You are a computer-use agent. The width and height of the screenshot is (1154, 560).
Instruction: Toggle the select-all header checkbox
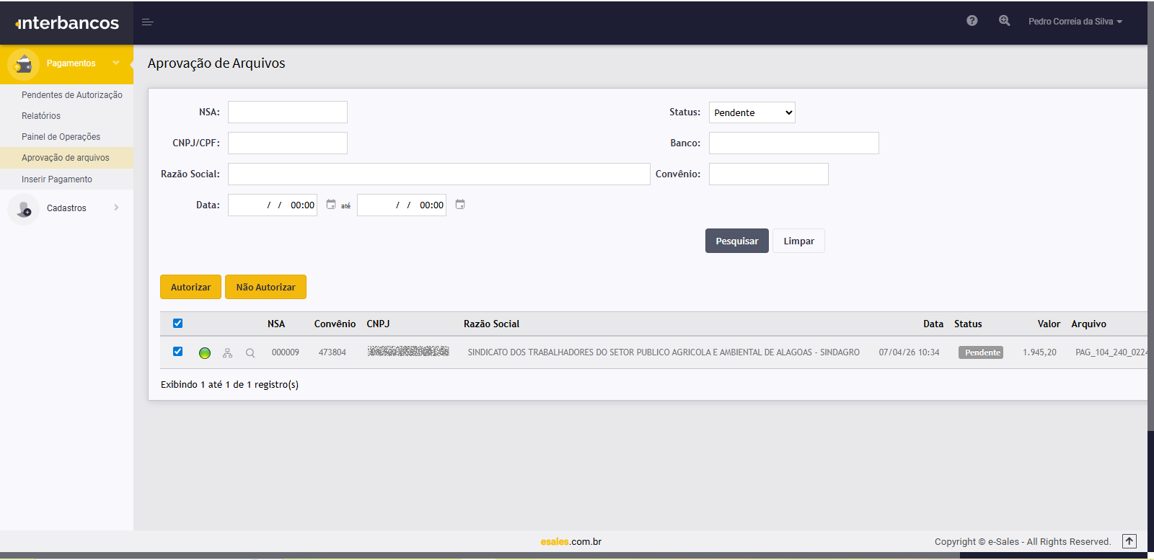point(178,324)
